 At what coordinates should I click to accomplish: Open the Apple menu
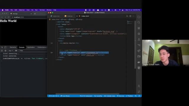click(x=3, y=10)
